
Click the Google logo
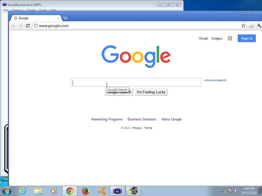[x=136, y=56]
